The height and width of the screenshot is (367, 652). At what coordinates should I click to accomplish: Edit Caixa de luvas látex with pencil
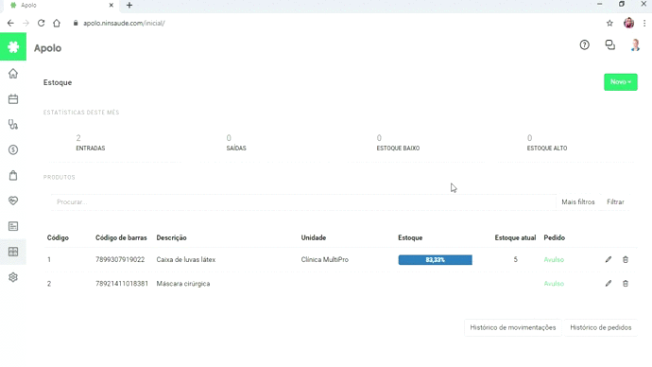point(609,260)
